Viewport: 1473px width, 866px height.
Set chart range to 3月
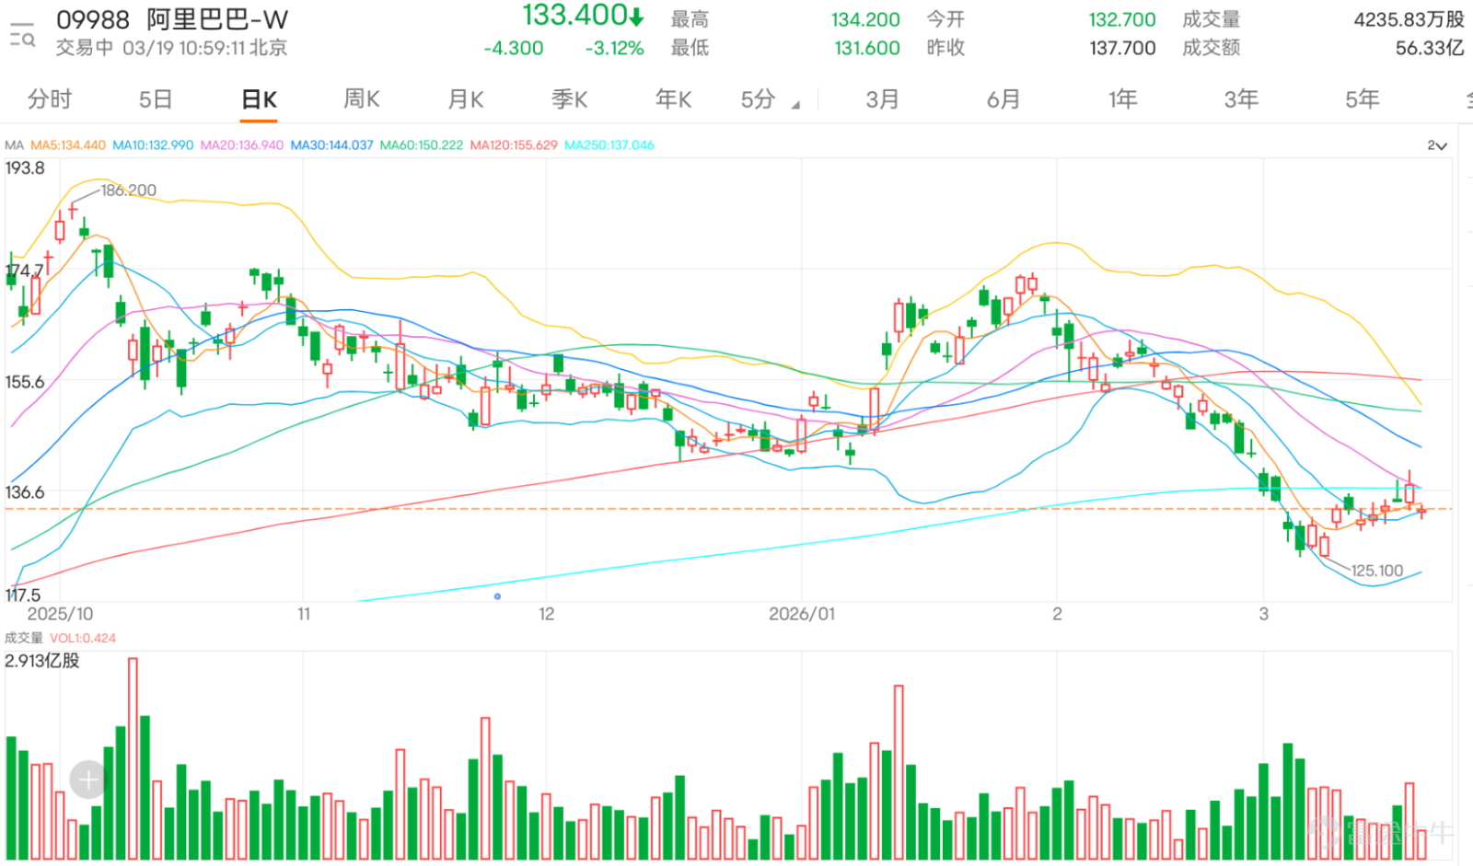click(x=882, y=99)
